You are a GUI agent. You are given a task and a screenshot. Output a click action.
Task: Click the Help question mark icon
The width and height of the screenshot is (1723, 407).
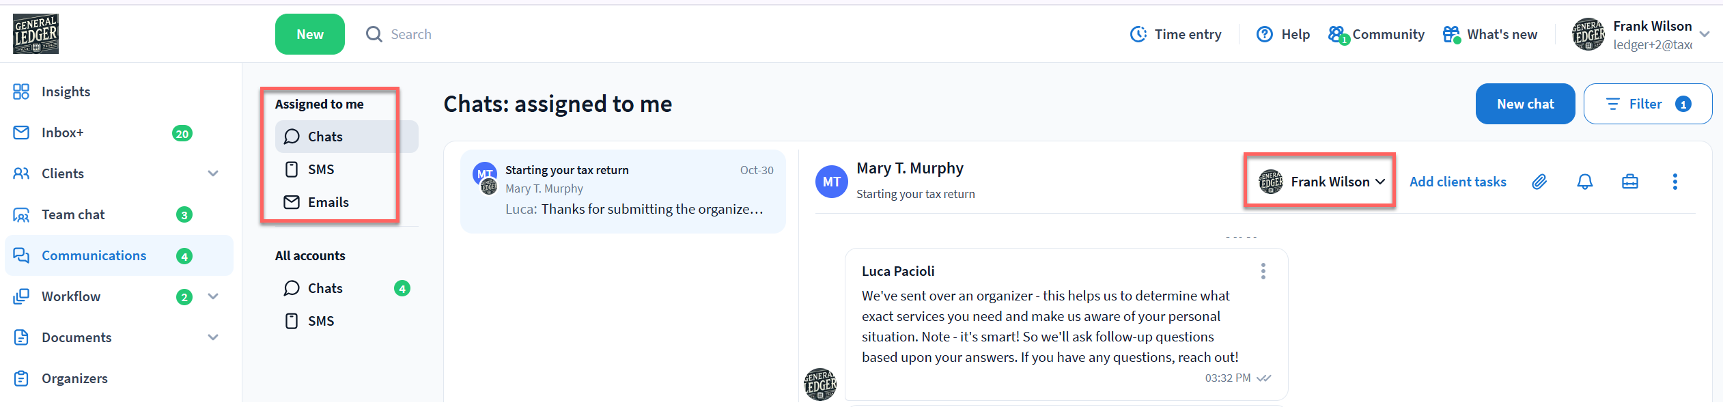click(1264, 34)
